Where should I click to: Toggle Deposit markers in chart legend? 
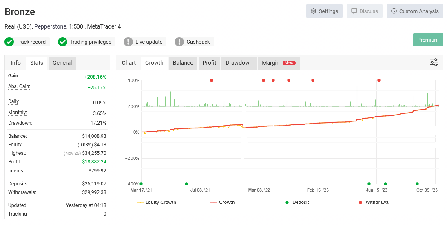tap(297, 202)
